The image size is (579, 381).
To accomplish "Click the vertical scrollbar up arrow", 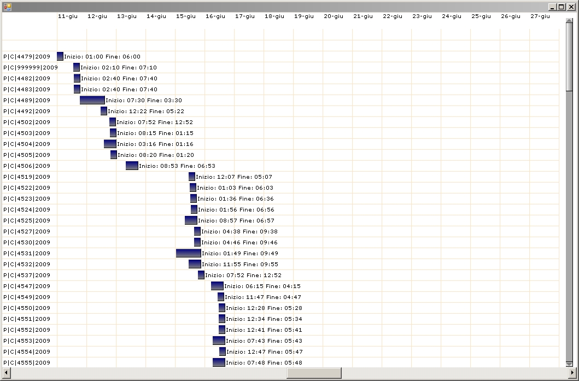I will (x=569, y=22).
